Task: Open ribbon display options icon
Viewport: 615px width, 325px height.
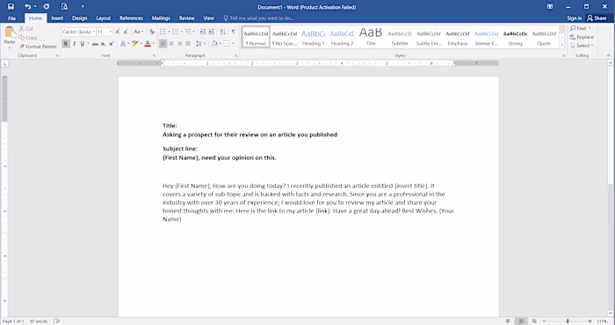Action: coord(550,7)
